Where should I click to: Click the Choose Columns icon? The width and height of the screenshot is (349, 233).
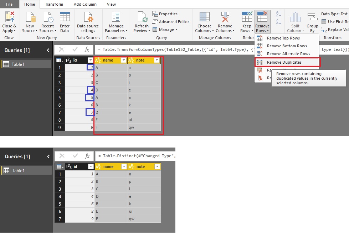point(204,17)
